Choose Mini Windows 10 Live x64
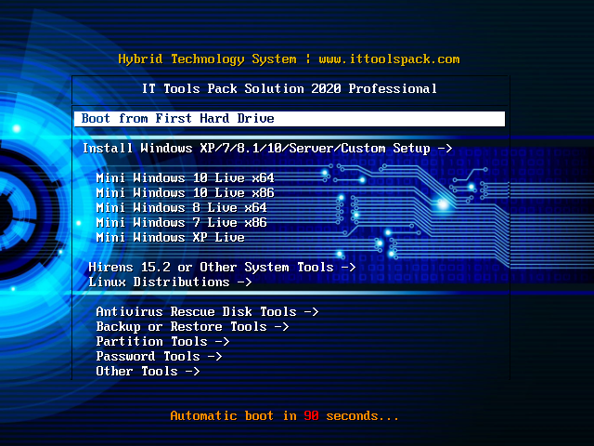Viewport: 594px width, 446px height. pos(186,177)
